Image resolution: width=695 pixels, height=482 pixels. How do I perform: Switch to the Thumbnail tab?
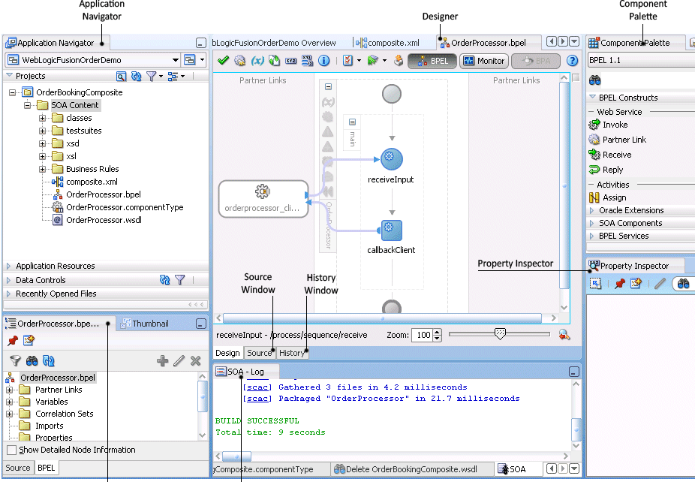145,324
